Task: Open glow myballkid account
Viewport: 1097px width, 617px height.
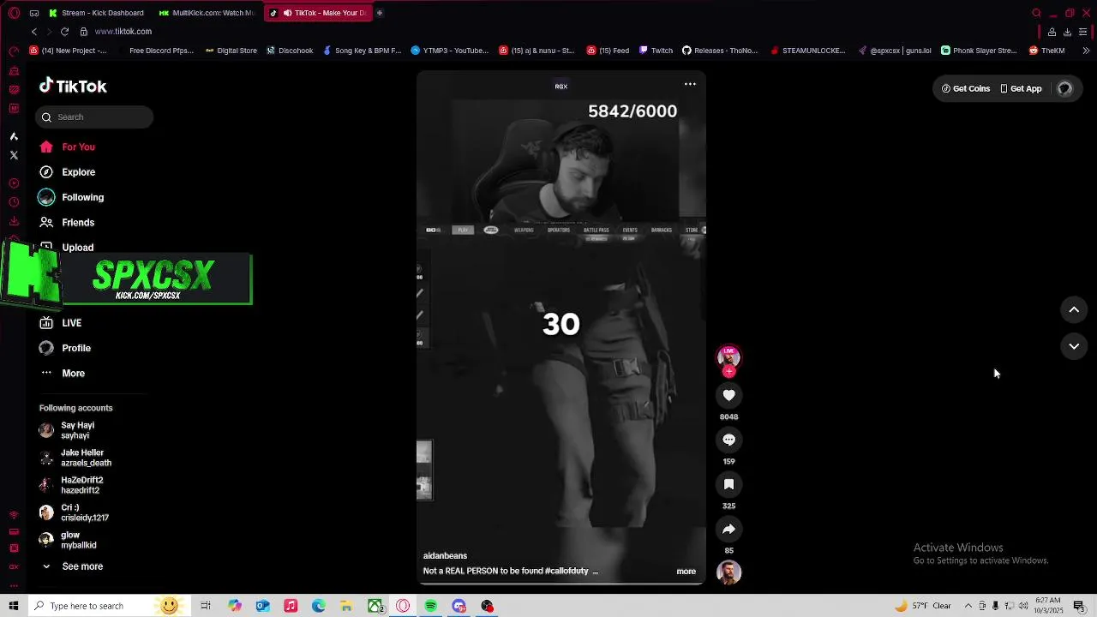Action: 68,540
